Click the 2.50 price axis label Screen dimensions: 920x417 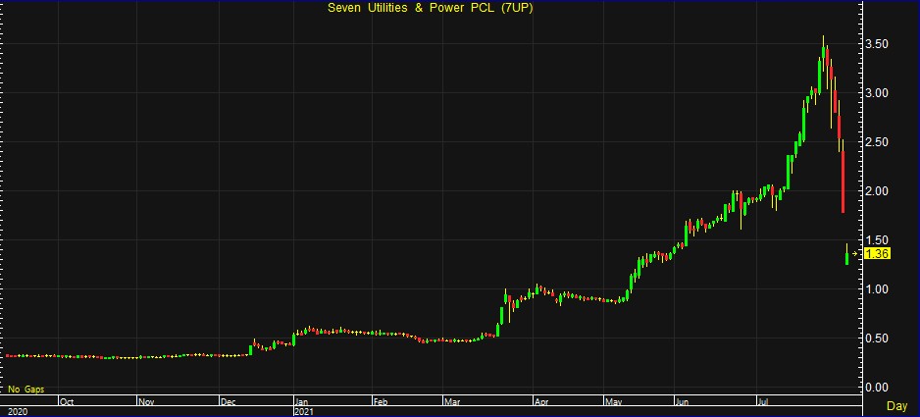(x=876, y=142)
